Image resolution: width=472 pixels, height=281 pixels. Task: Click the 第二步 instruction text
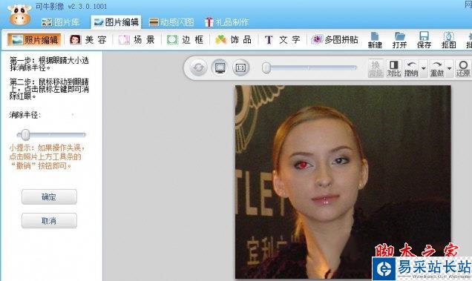click(x=50, y=89)
